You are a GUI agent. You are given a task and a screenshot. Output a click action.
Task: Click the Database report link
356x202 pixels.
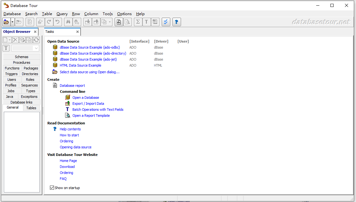(x=72, y=86)
